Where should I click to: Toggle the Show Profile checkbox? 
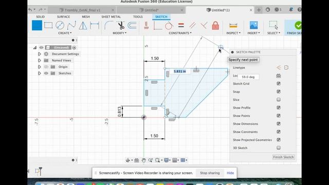click(x=279, y=107)
